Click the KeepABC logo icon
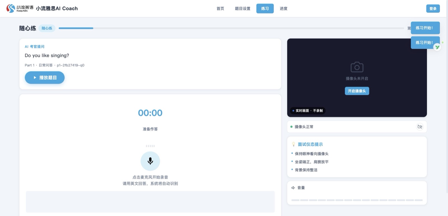448x216 pixels. pos(11,8)
